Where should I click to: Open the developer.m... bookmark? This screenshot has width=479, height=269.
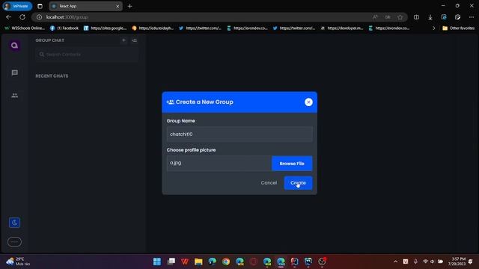[x=342, y=28]
